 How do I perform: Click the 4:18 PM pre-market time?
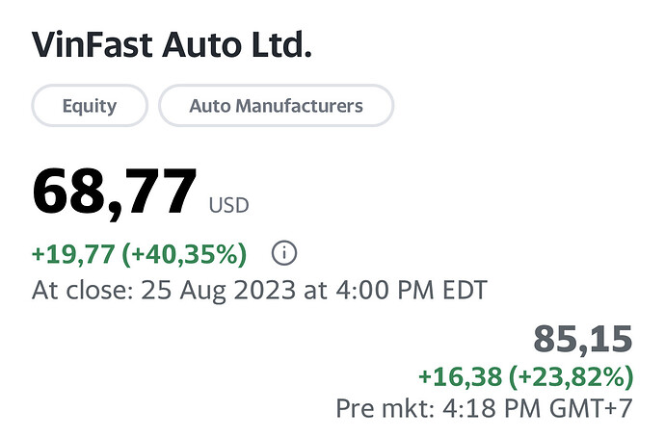484,407
